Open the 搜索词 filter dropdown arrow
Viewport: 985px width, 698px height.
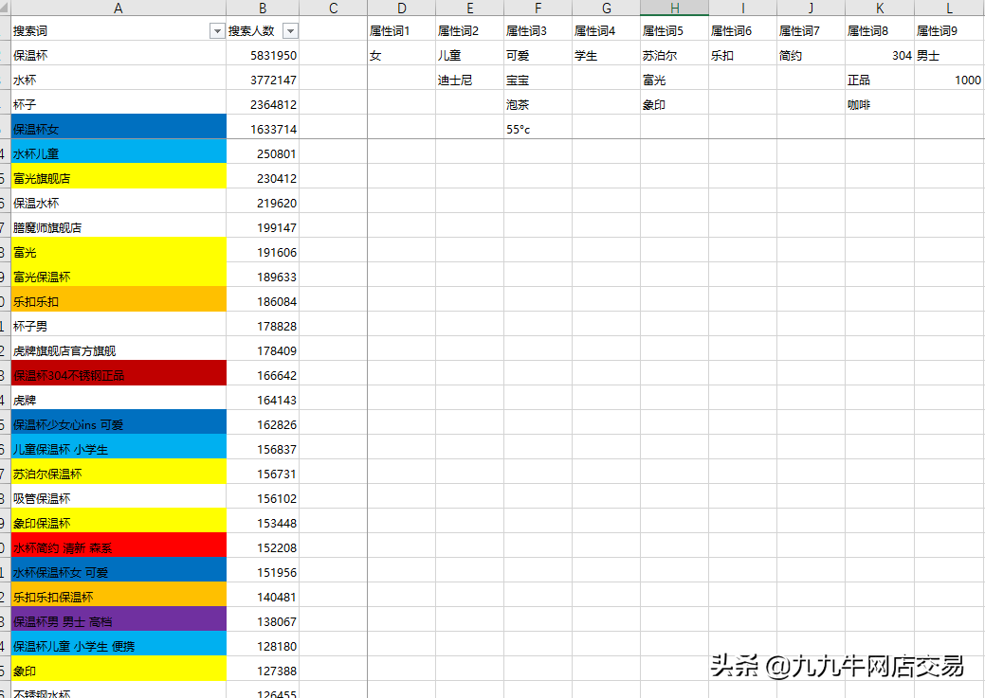click(217, 31)
